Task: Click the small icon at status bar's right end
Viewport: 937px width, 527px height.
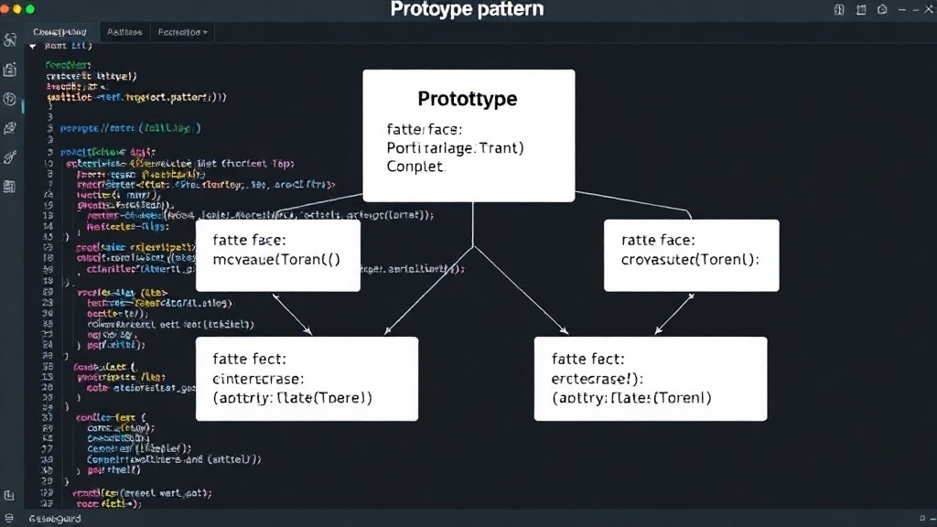Action: (x=922, y=519)
